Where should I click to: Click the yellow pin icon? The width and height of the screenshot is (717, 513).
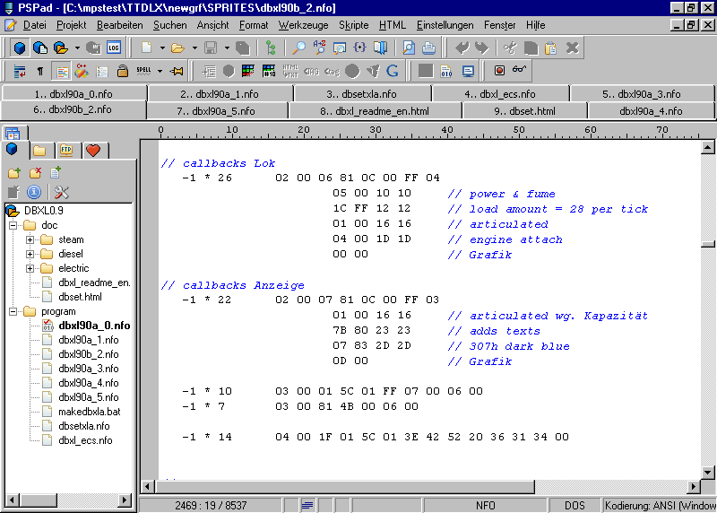(x=177, y=71)
